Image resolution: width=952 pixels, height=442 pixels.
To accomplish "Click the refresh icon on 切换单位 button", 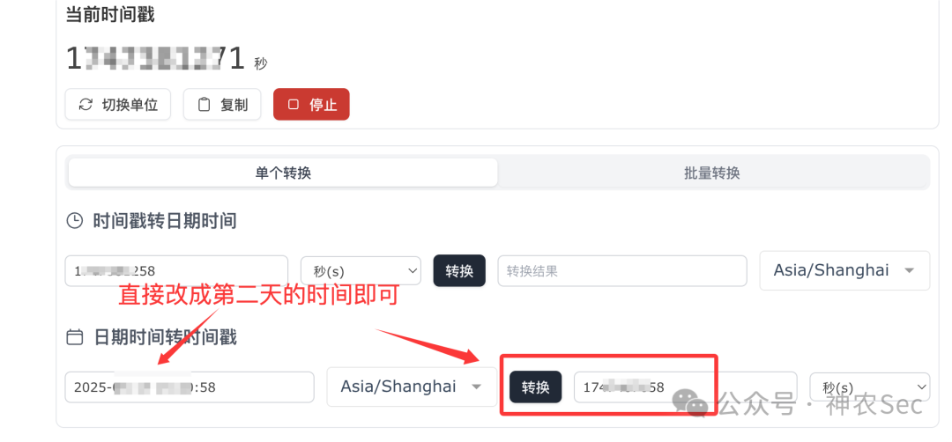I will click(86, 104).
